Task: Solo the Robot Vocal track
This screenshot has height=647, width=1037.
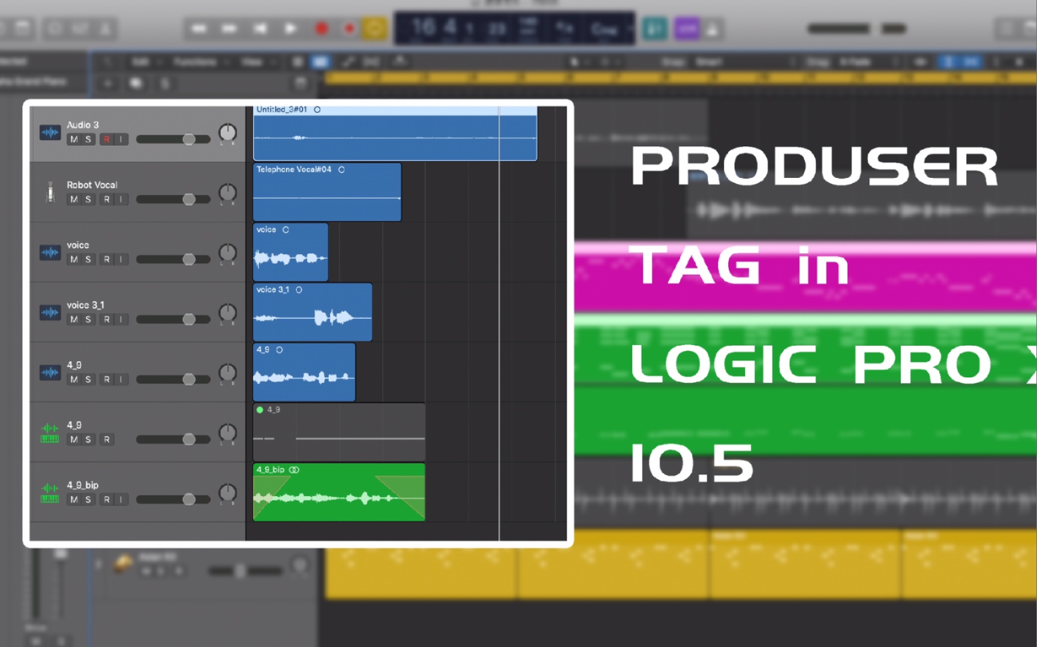Action: coord(88,199)
